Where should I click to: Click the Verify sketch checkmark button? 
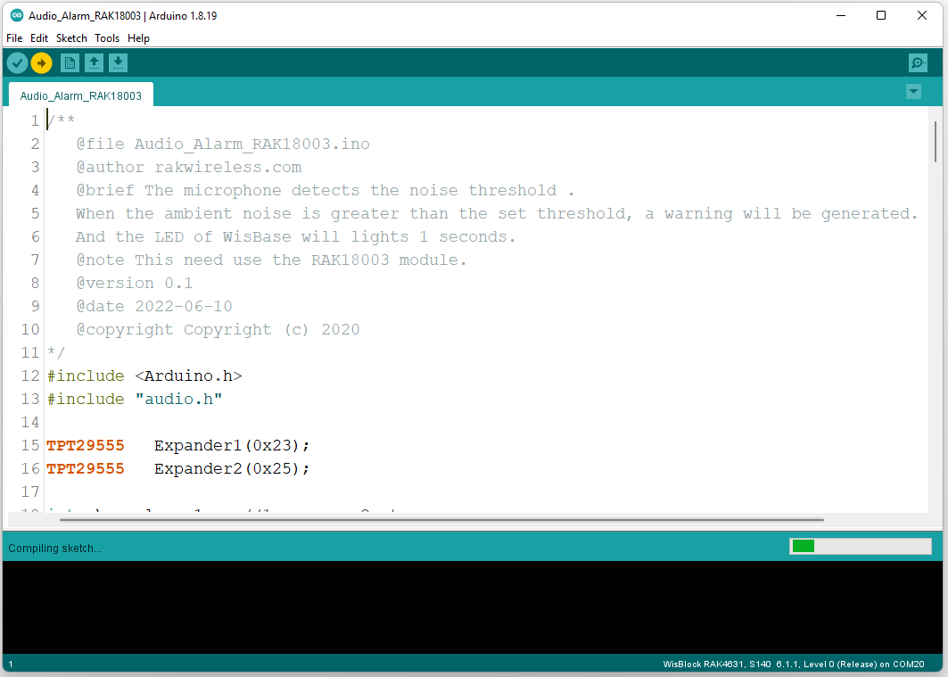click(17, 62)
